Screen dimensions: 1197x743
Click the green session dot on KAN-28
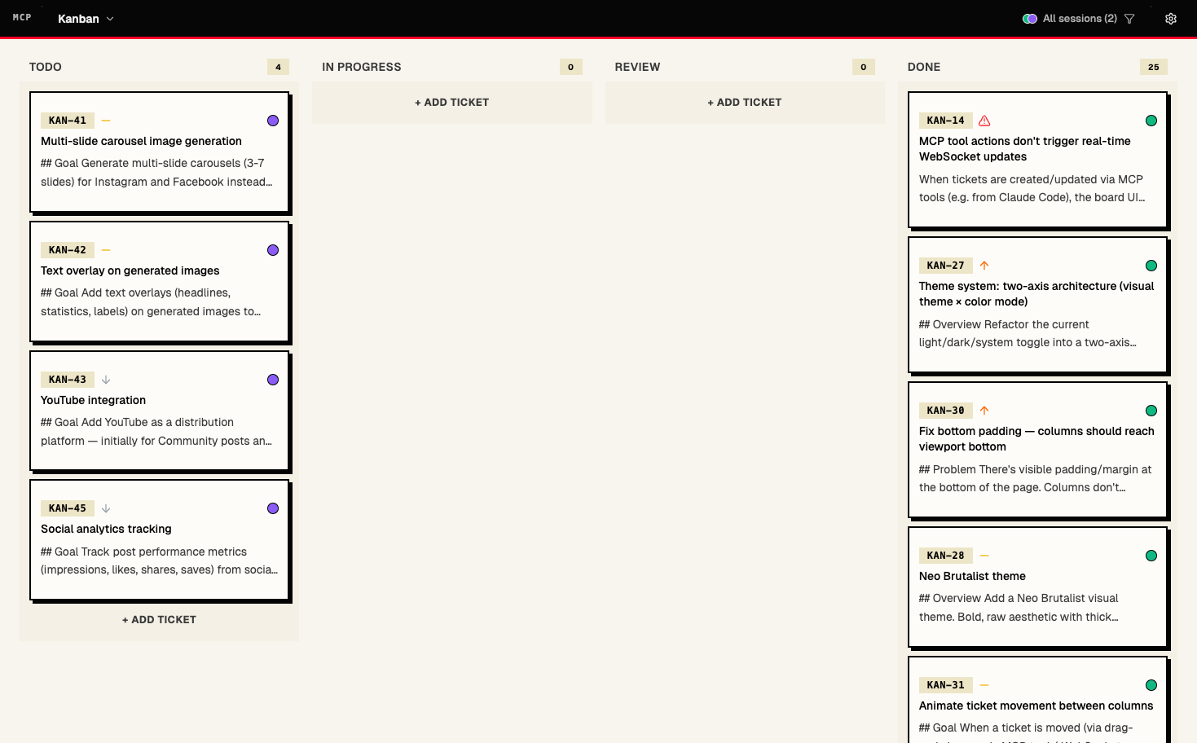tap(1151, 556)
